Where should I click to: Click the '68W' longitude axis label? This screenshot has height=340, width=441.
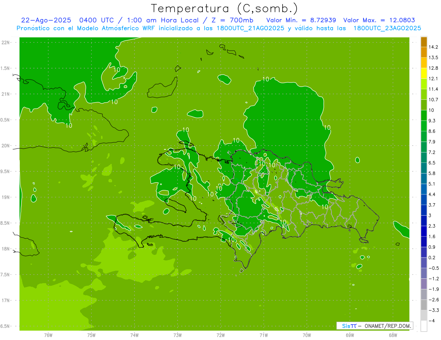(x=393, y=335)
